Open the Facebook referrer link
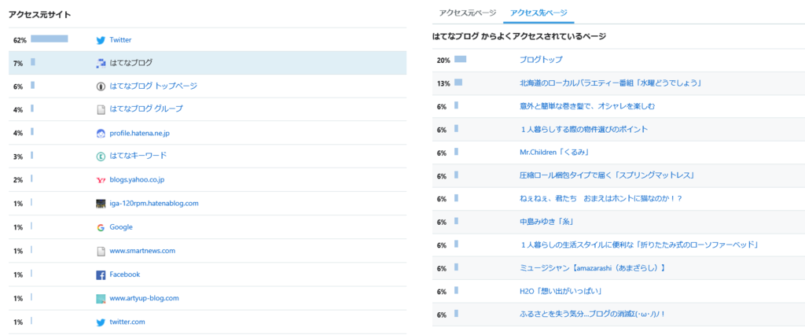 pyautogui.click(x=125, y=274)
